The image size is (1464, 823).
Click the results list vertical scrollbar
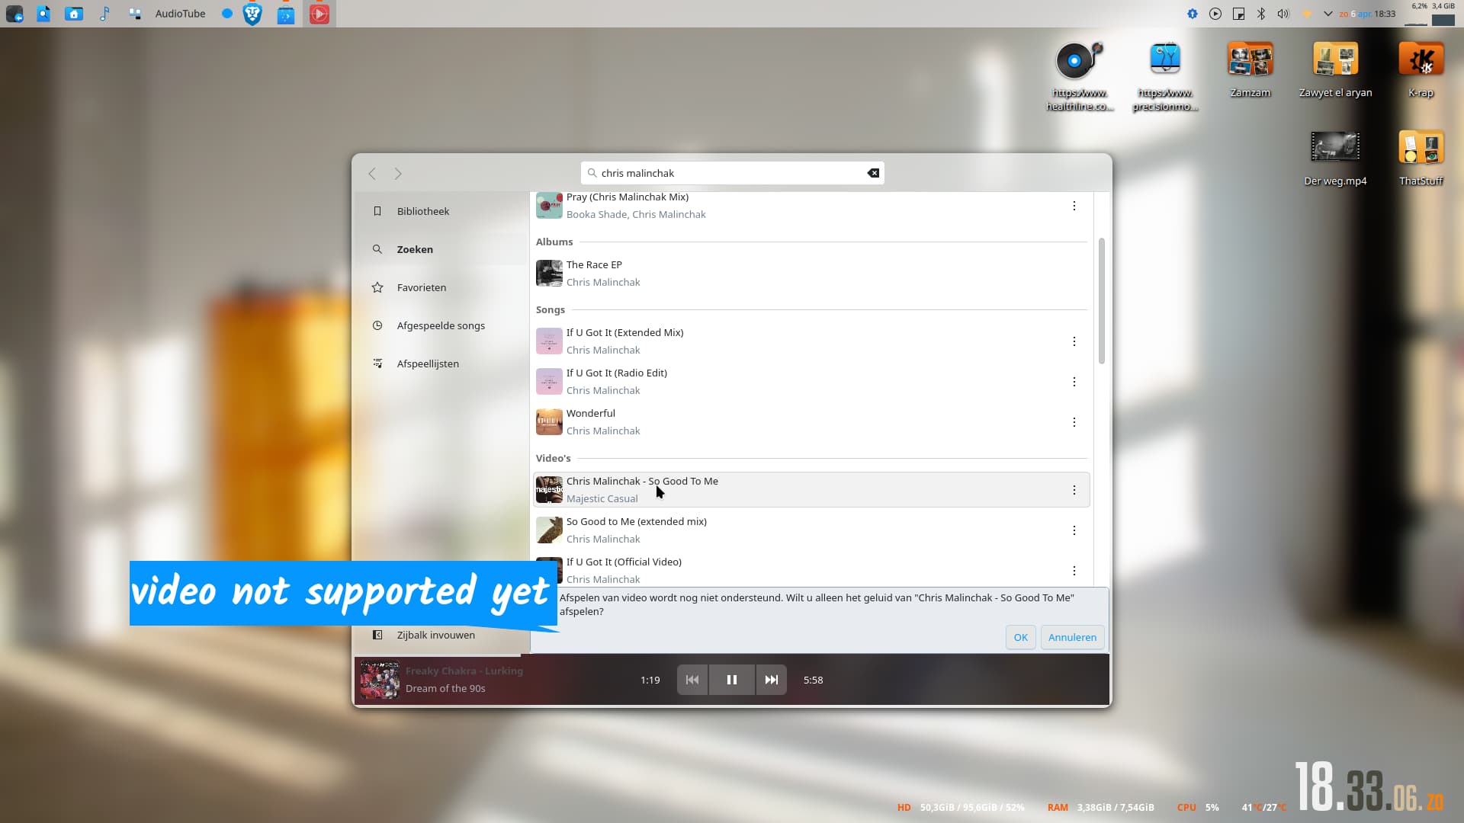1101,301
